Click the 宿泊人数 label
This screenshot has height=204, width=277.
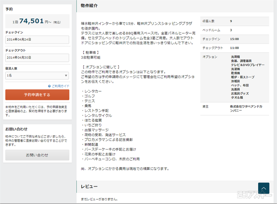pyautogui.click(x=11, y=68)
